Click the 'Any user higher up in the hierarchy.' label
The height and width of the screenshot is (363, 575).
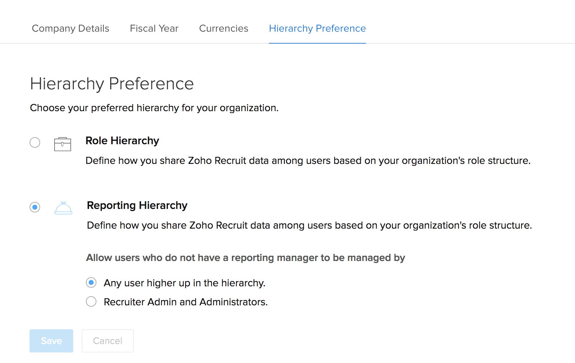[184, 283]
